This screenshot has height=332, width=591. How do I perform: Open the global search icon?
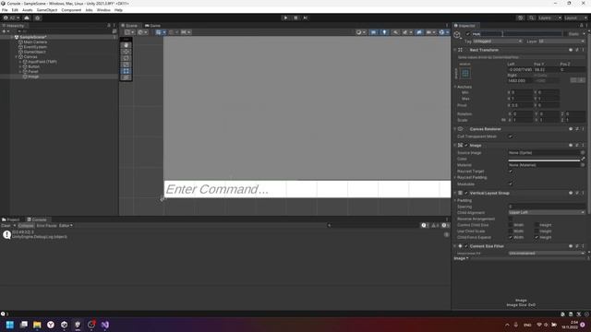tap(531, 18)
